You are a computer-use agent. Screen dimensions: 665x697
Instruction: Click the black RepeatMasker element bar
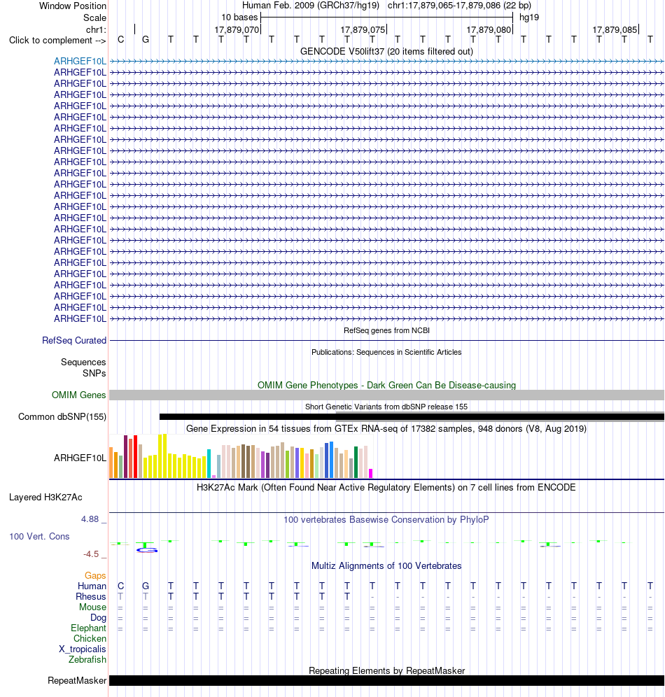point(386,680)
